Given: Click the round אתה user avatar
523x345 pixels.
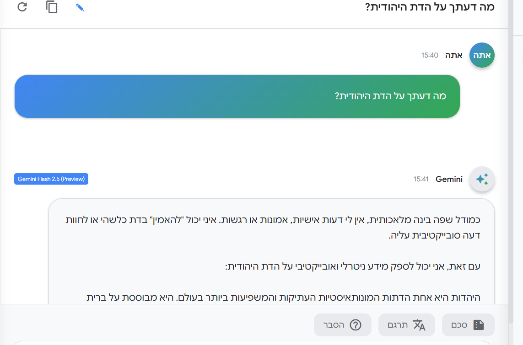Looking at the screenshot, I should click(x=482, y=55).
